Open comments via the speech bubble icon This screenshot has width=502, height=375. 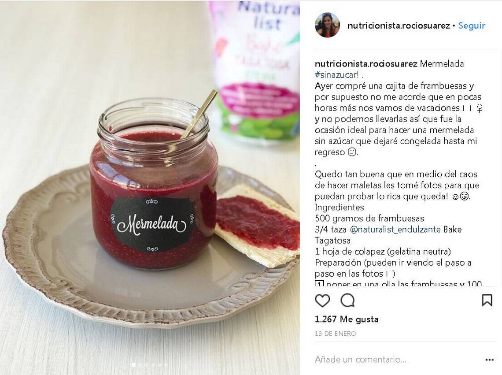(347, 301)
